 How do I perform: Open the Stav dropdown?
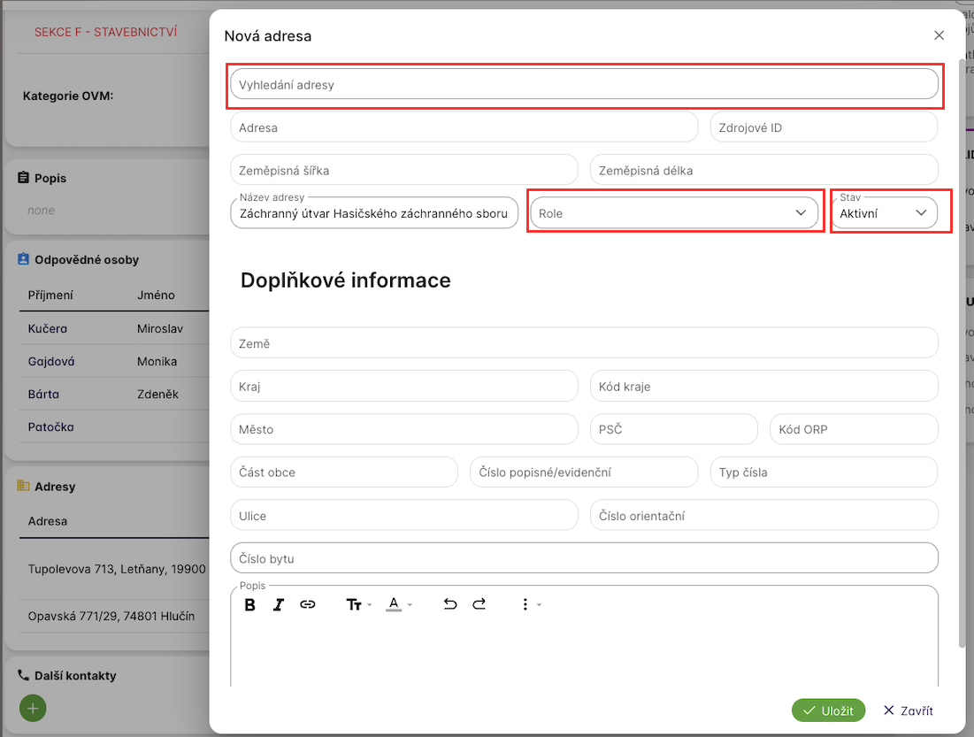point(885,213)
